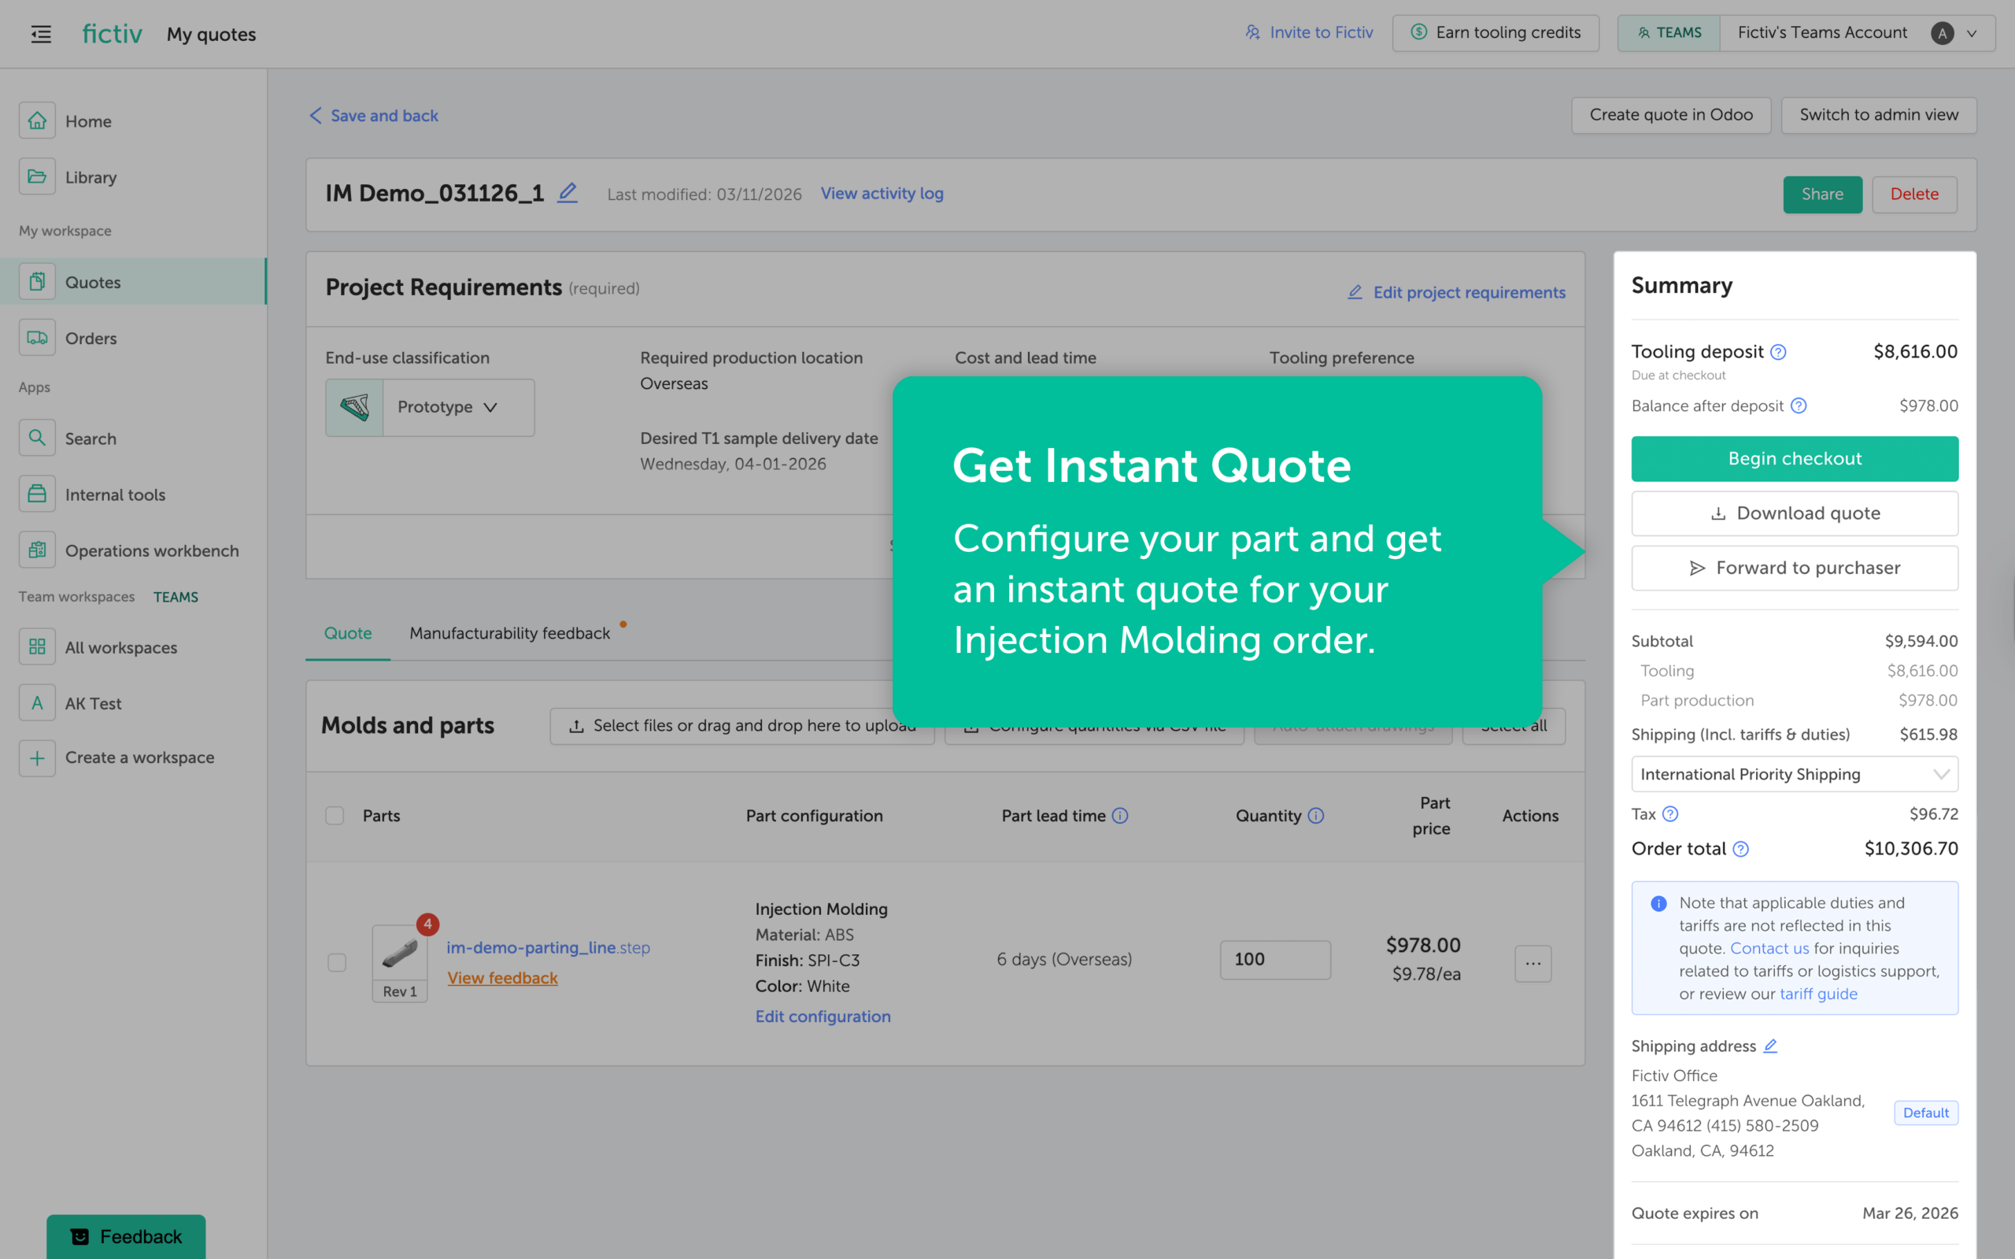Open Operations workbench in the sidebar

point(151,550)
